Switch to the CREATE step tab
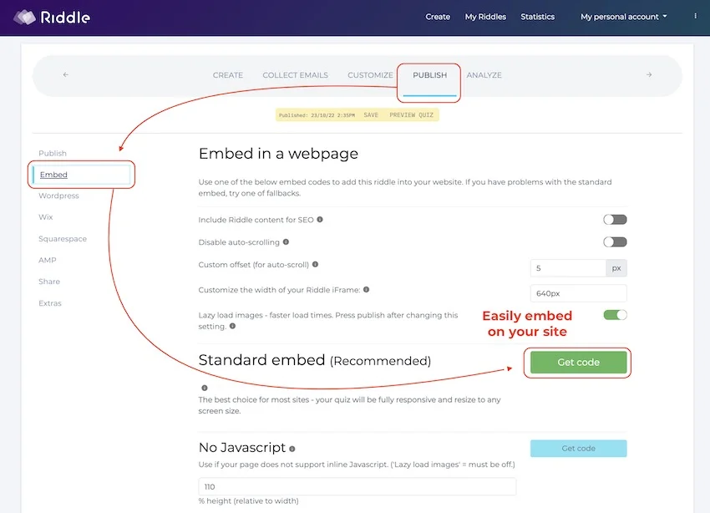The height and width of the screenshot is (513, 710). point(228,75)
